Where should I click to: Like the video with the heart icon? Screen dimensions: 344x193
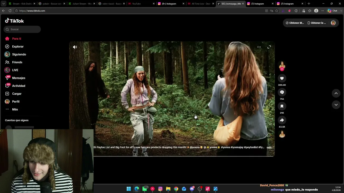(x=282, y=78)
